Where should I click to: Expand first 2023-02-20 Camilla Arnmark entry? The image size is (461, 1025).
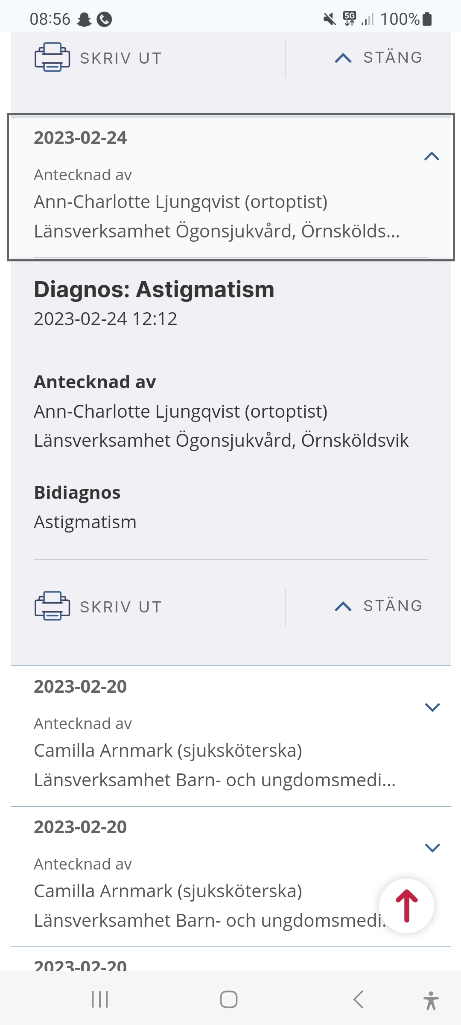coord(432,707)
